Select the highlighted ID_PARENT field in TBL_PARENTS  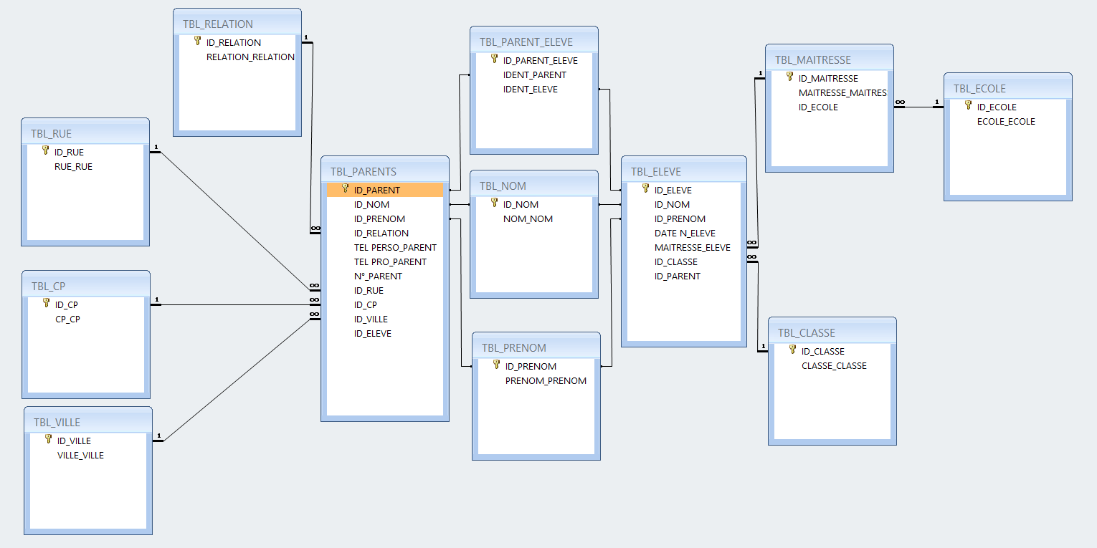(x=385, y=190)
